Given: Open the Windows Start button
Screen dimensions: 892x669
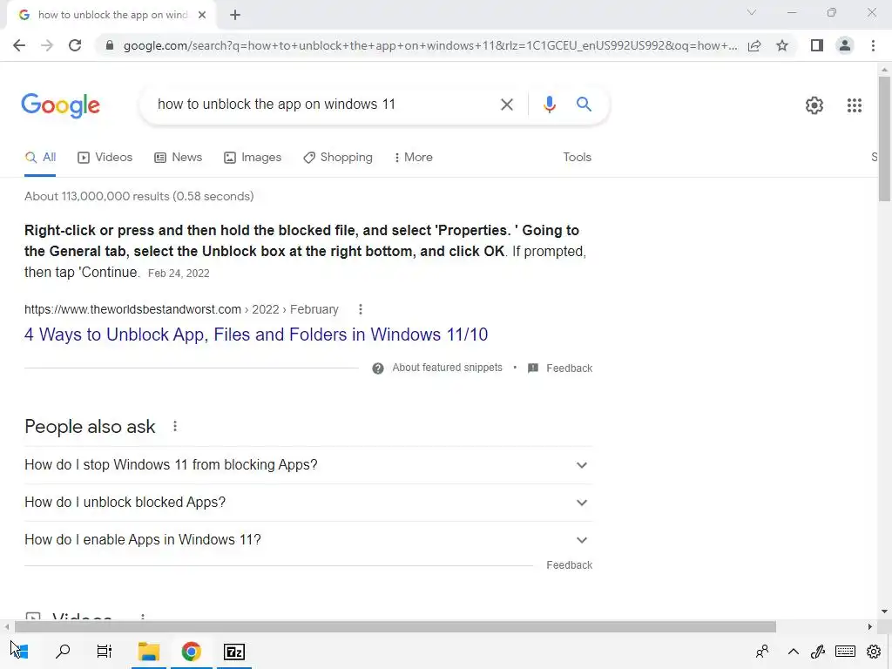Looking at the screenshot, I should tap(21, 652).
